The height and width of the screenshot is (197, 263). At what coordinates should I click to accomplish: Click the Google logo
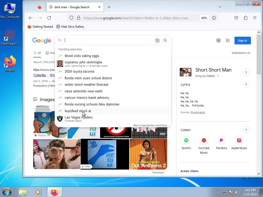click(42, 41)
